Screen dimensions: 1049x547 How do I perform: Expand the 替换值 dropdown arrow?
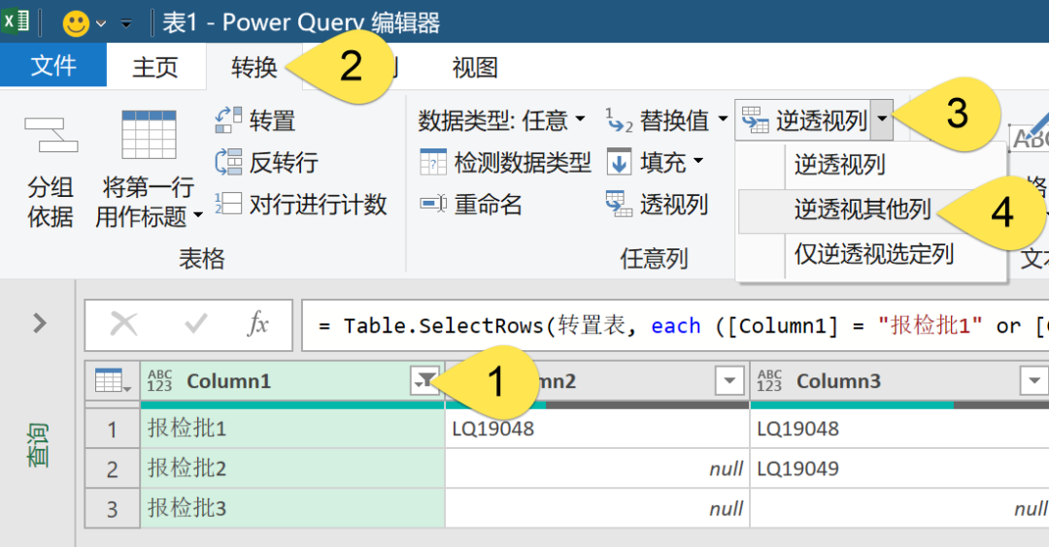(x=723, y=120)
